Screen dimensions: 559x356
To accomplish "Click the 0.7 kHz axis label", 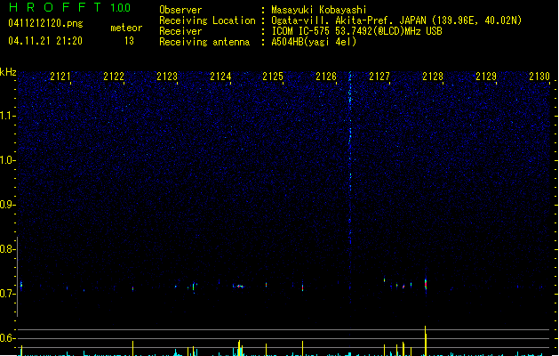I will (x=7, y=294).
